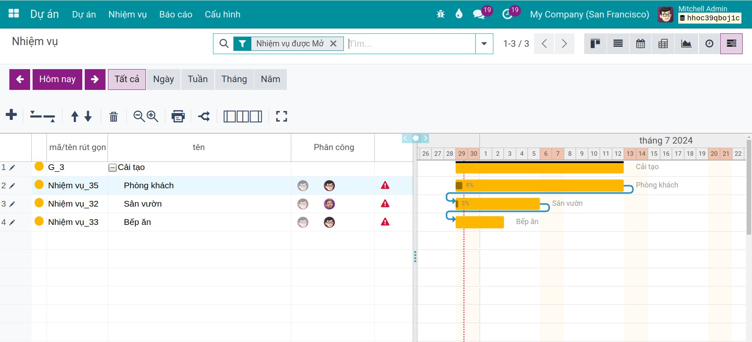Open the conversations chat icon
Image resolution: width=752 pixels, height=342 pixels.
click(x=479, y=14)
